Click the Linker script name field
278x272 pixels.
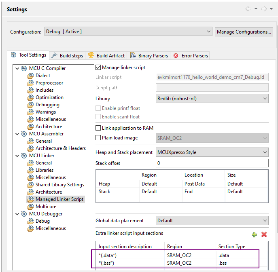pyautogui.click(x=212, y=77)
